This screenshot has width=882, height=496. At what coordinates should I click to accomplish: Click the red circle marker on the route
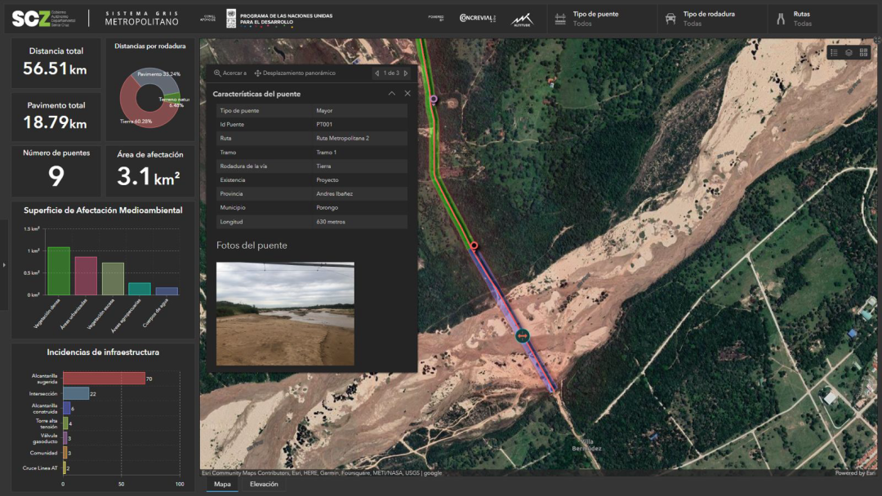[474, 246]
